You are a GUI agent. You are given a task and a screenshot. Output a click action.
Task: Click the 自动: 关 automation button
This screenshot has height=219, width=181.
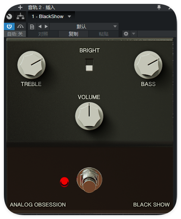point(15,34)
